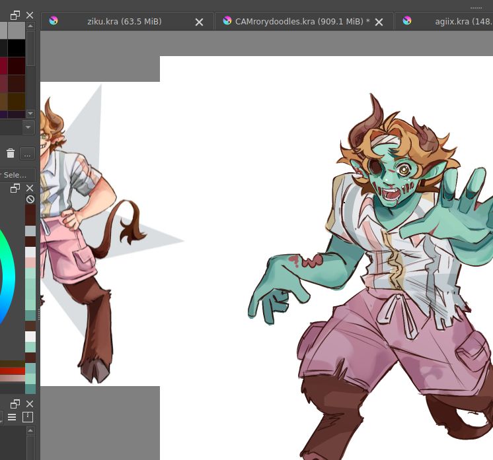Open the palette options ellipsis button
This screenshot has height=460, width=493.
point(27,154)
